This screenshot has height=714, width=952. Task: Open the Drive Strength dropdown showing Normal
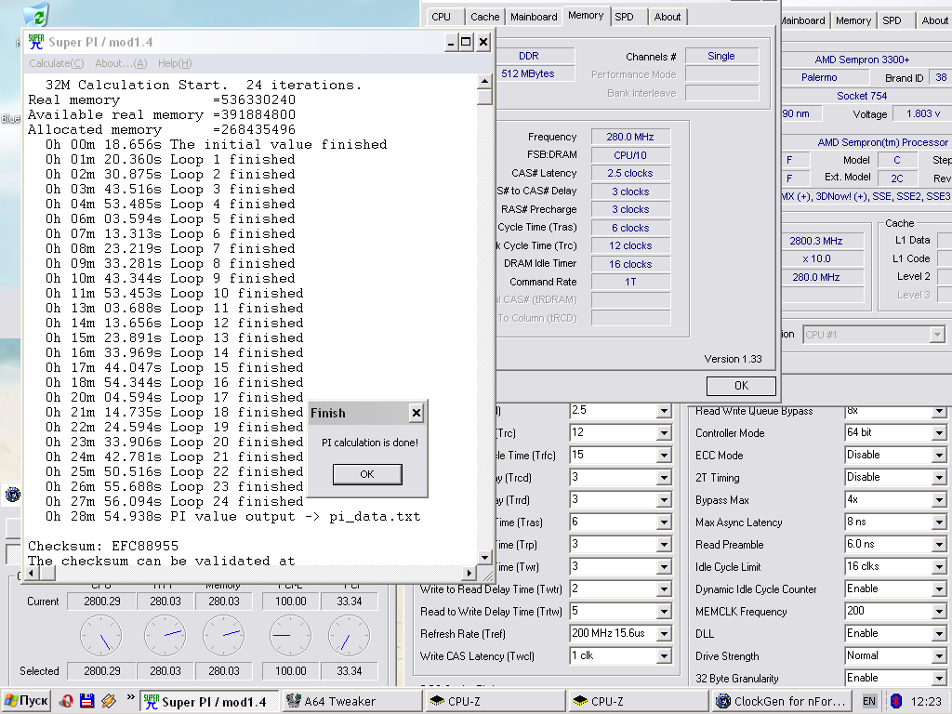[939, 657]
